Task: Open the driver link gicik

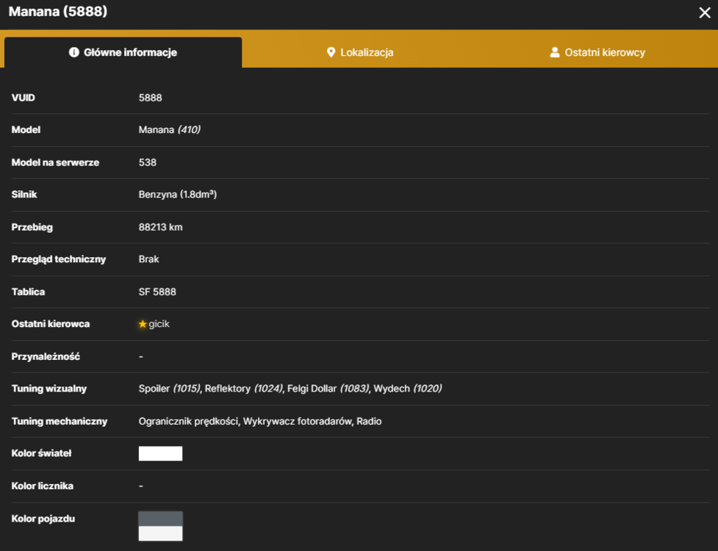Action: (159, 324)
